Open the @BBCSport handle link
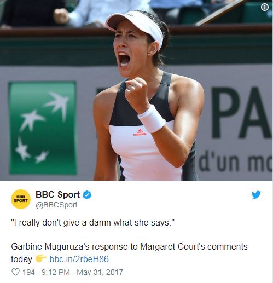This screenshot has width=273, height=283. coord(56,205)
